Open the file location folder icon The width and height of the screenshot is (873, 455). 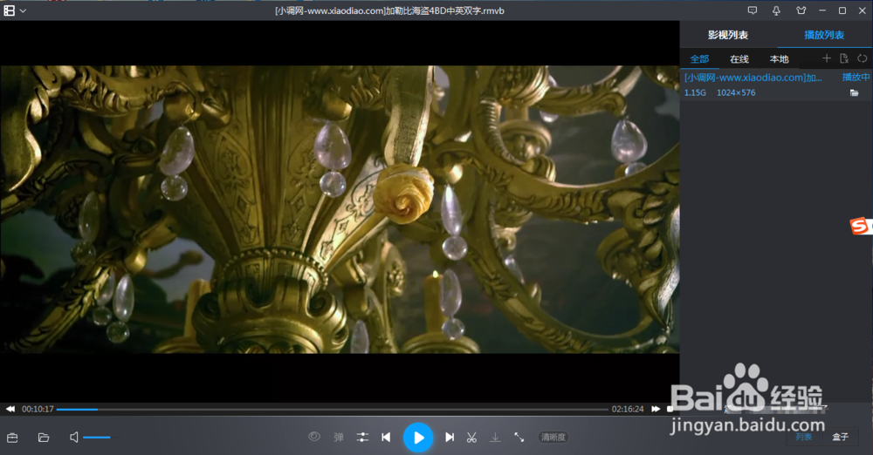(x=854, y=93)
